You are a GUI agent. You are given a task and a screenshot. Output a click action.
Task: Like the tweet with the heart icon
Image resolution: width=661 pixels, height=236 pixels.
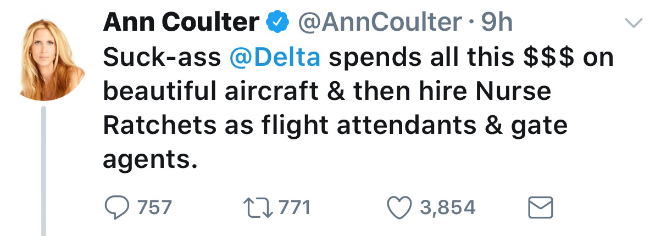399,207
